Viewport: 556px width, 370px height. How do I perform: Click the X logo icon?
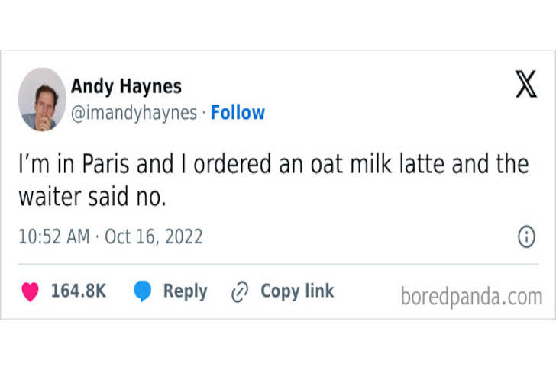point(525,84)
